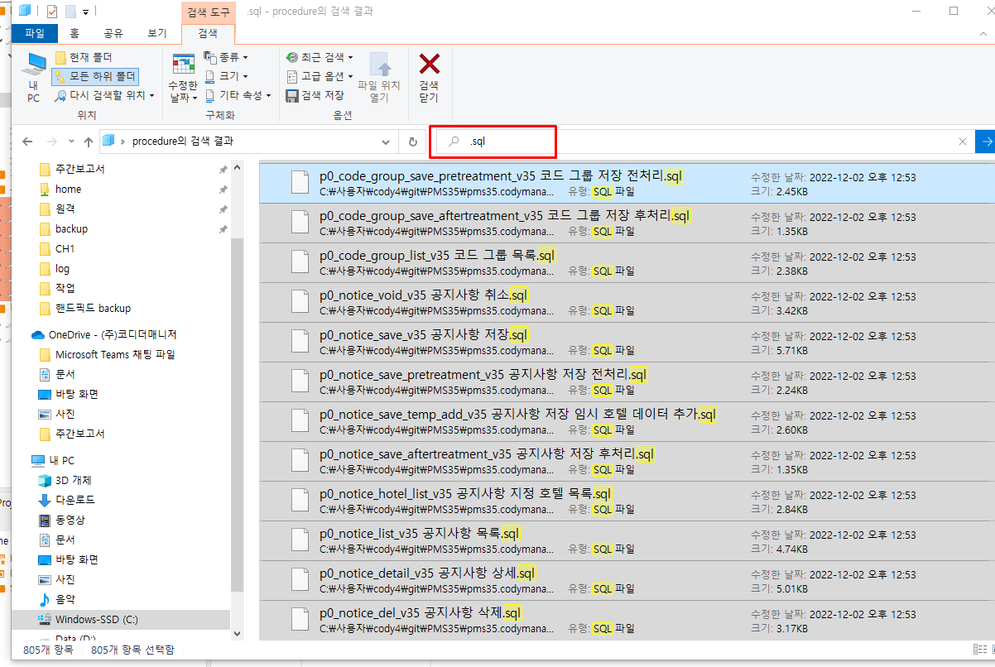Select file p0_code_group_save_pretreatment_v35 코드 그룹 저장 전처리.sql
Screen dimensions: 995x667
click(x=627, y=184)
